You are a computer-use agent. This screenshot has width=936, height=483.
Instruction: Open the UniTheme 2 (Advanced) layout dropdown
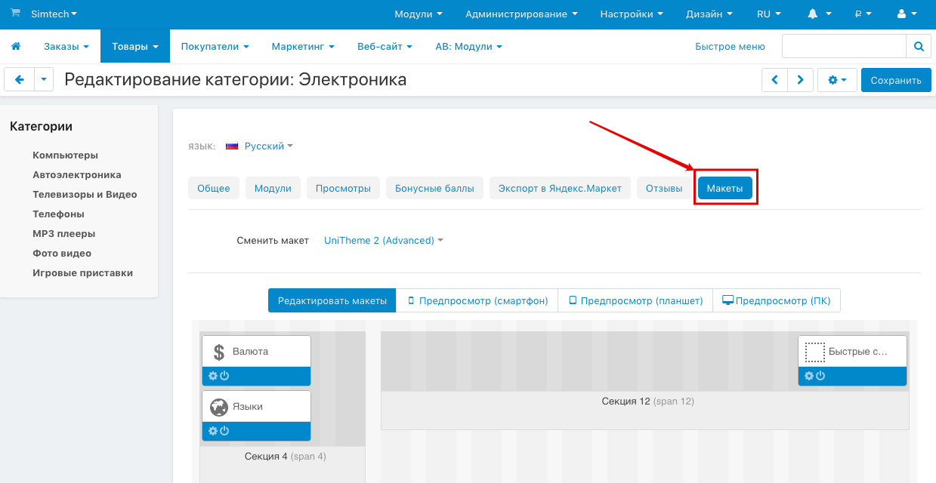click(x=382, y=238)
